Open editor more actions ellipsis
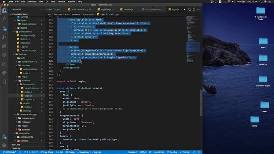This screenshot has height=154, width=274. coord(198,9)
